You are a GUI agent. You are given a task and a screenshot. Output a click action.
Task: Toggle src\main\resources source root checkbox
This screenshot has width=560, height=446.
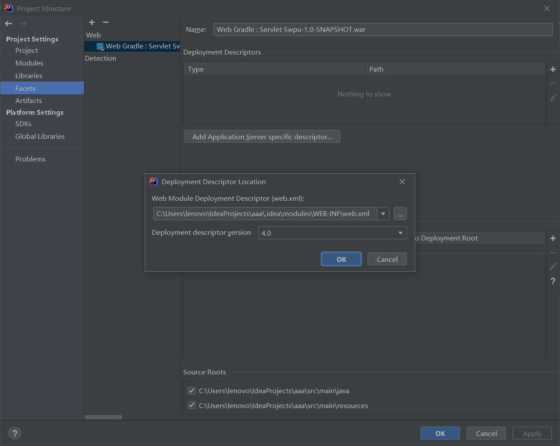coord(191,405)
